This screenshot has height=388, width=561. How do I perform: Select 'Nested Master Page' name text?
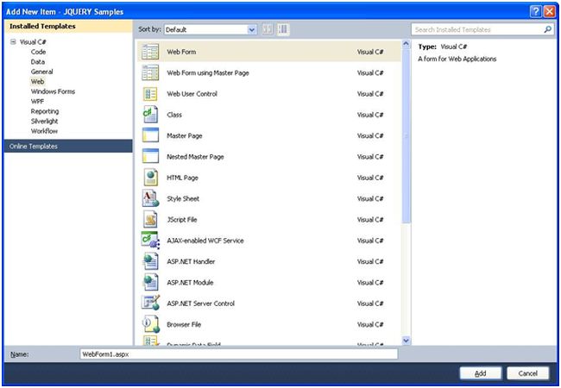(195, 157)
